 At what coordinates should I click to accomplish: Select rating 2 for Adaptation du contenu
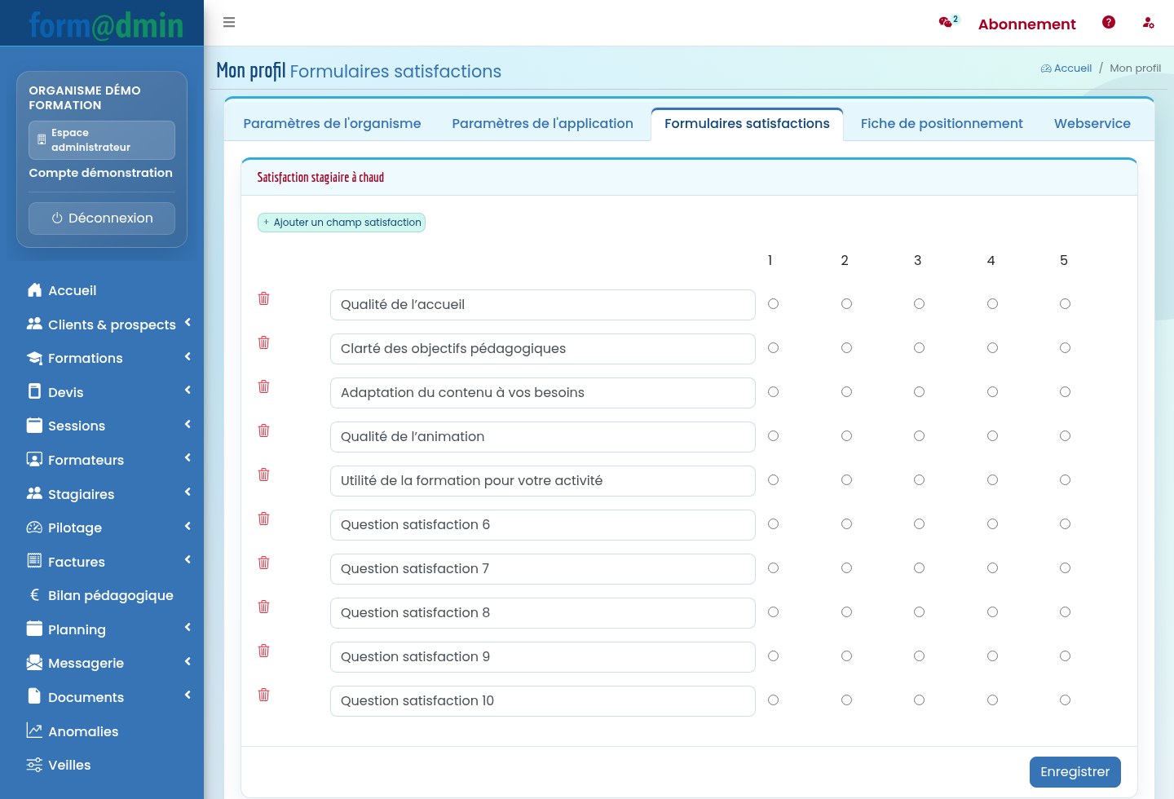(846, 392)
